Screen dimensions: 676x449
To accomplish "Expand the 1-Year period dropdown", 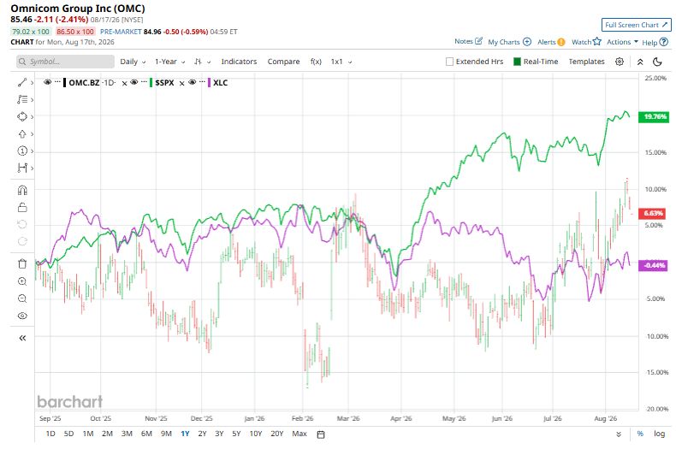I will click(170, 62).
